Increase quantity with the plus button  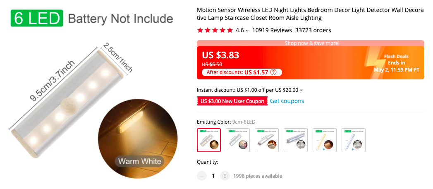pos(225,176)
